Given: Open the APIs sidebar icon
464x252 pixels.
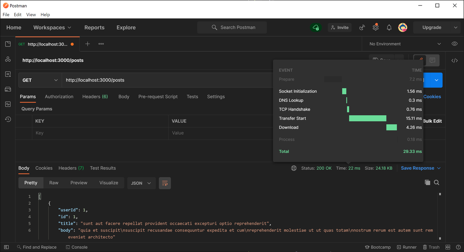Looking at the screenshot, I should (8, 59).
